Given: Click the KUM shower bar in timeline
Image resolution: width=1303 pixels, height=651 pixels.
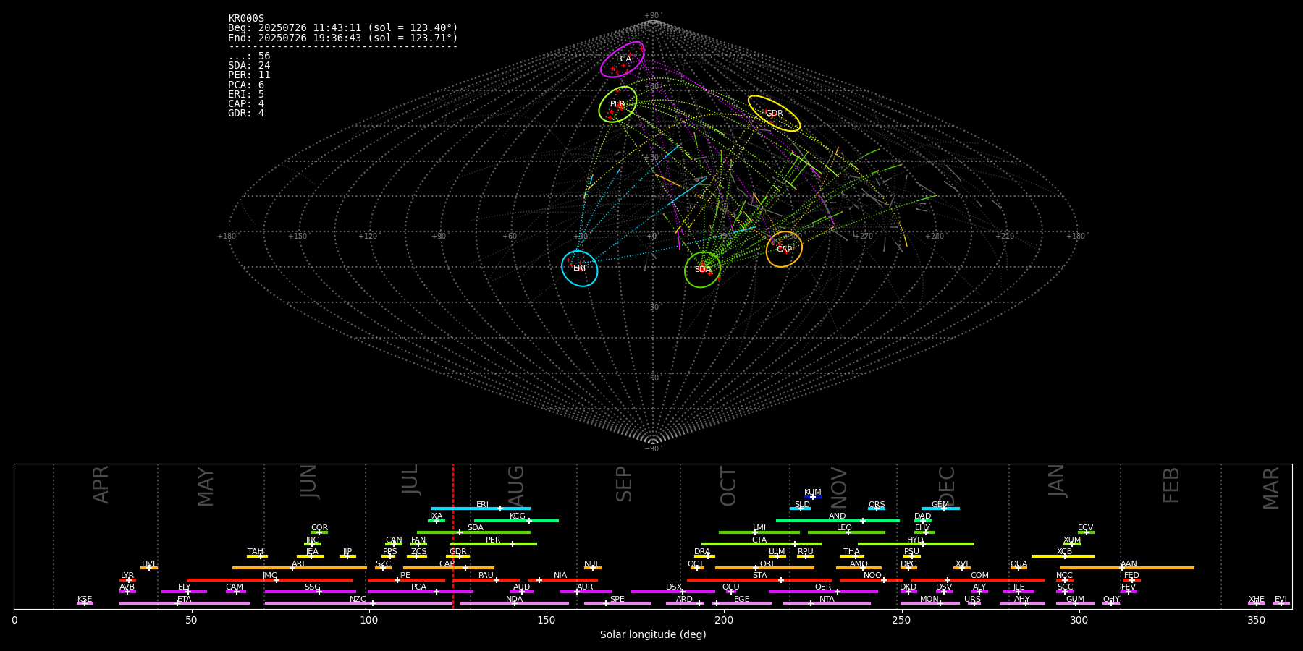Looking at the screenshot, I should [x=813, y=497].
